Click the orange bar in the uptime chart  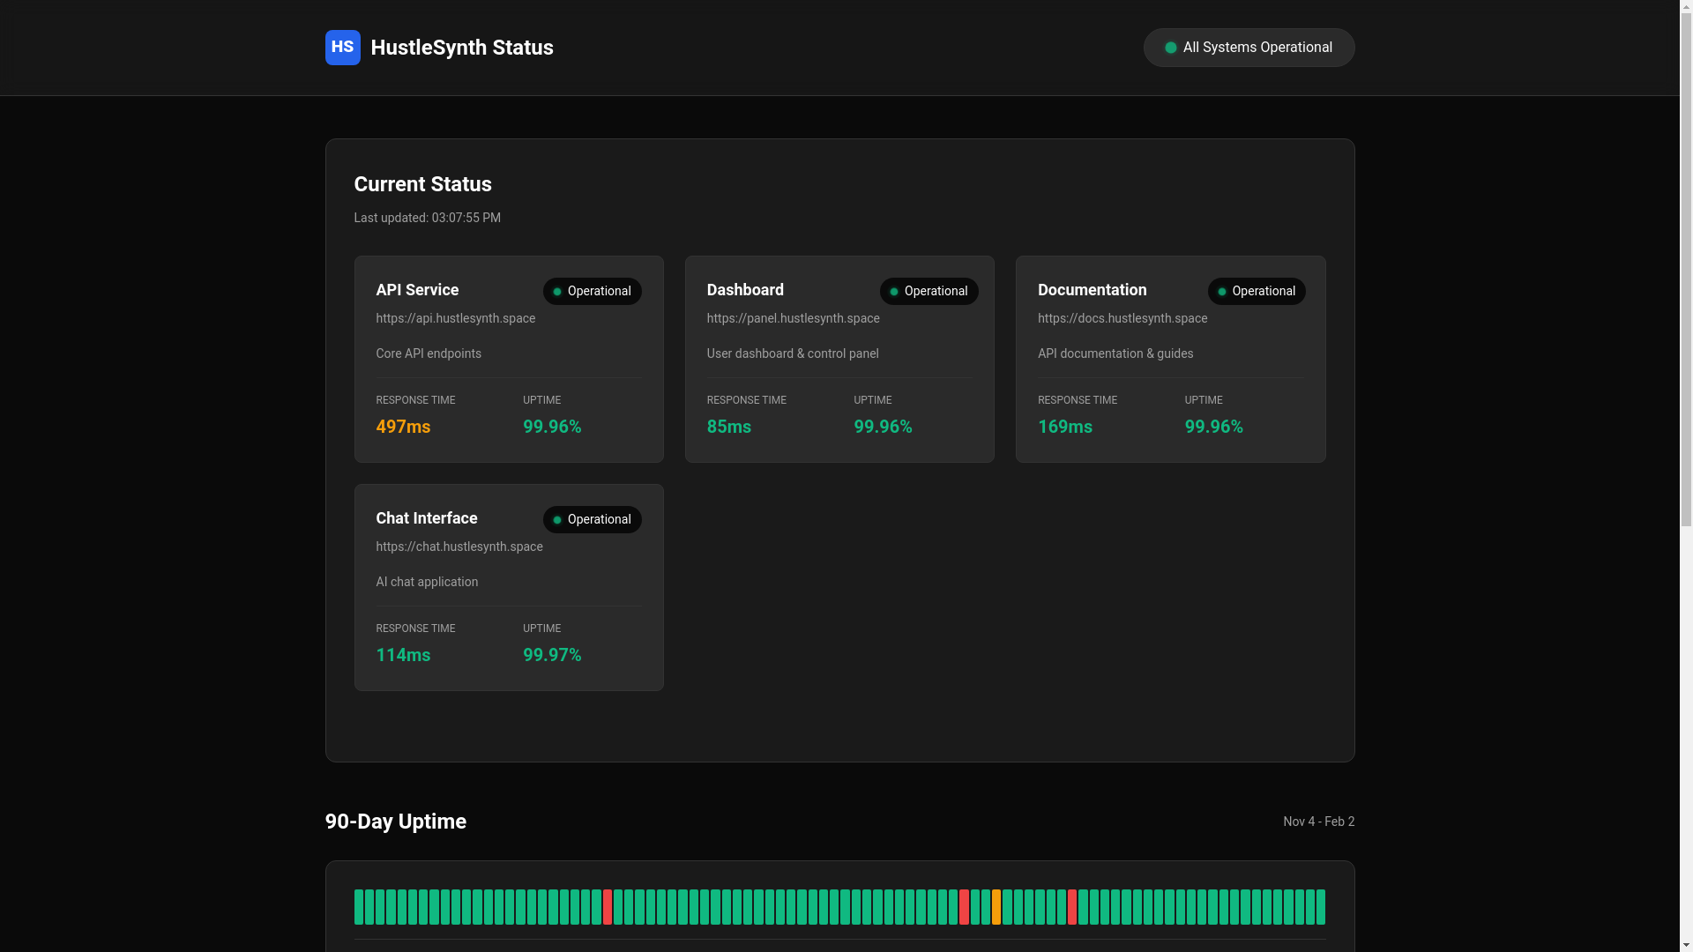[996, 907]
